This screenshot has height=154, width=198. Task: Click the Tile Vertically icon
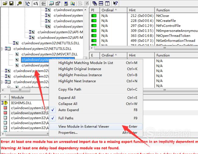coord(107,3)
